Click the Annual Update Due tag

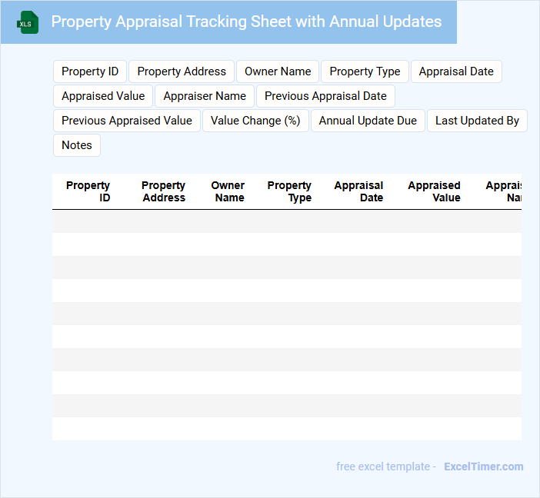click(x=368, y=121)
